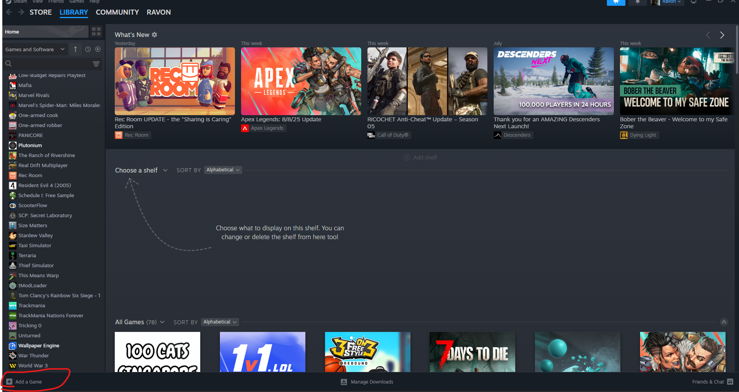Viewport: 739px width, 392px height.
Task: Select Wallpaper Engine icon in sidebar
Action: (x=13, y=346)
